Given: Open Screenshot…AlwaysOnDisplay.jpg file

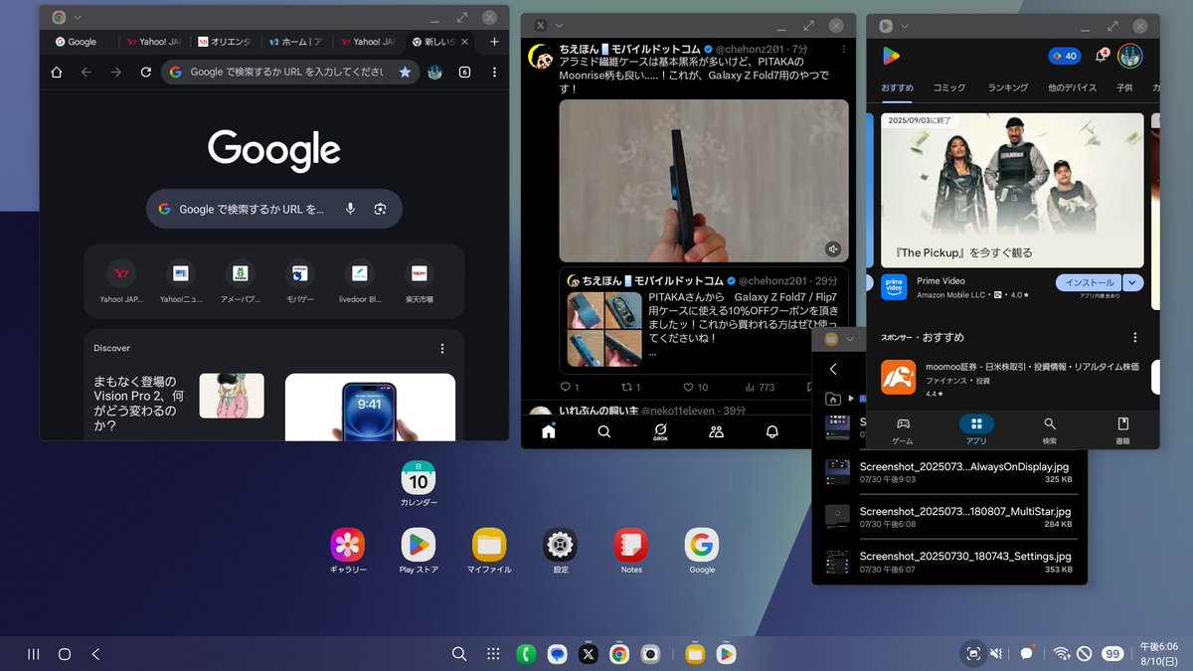Looking at the screenshot, I should [950, 471].
